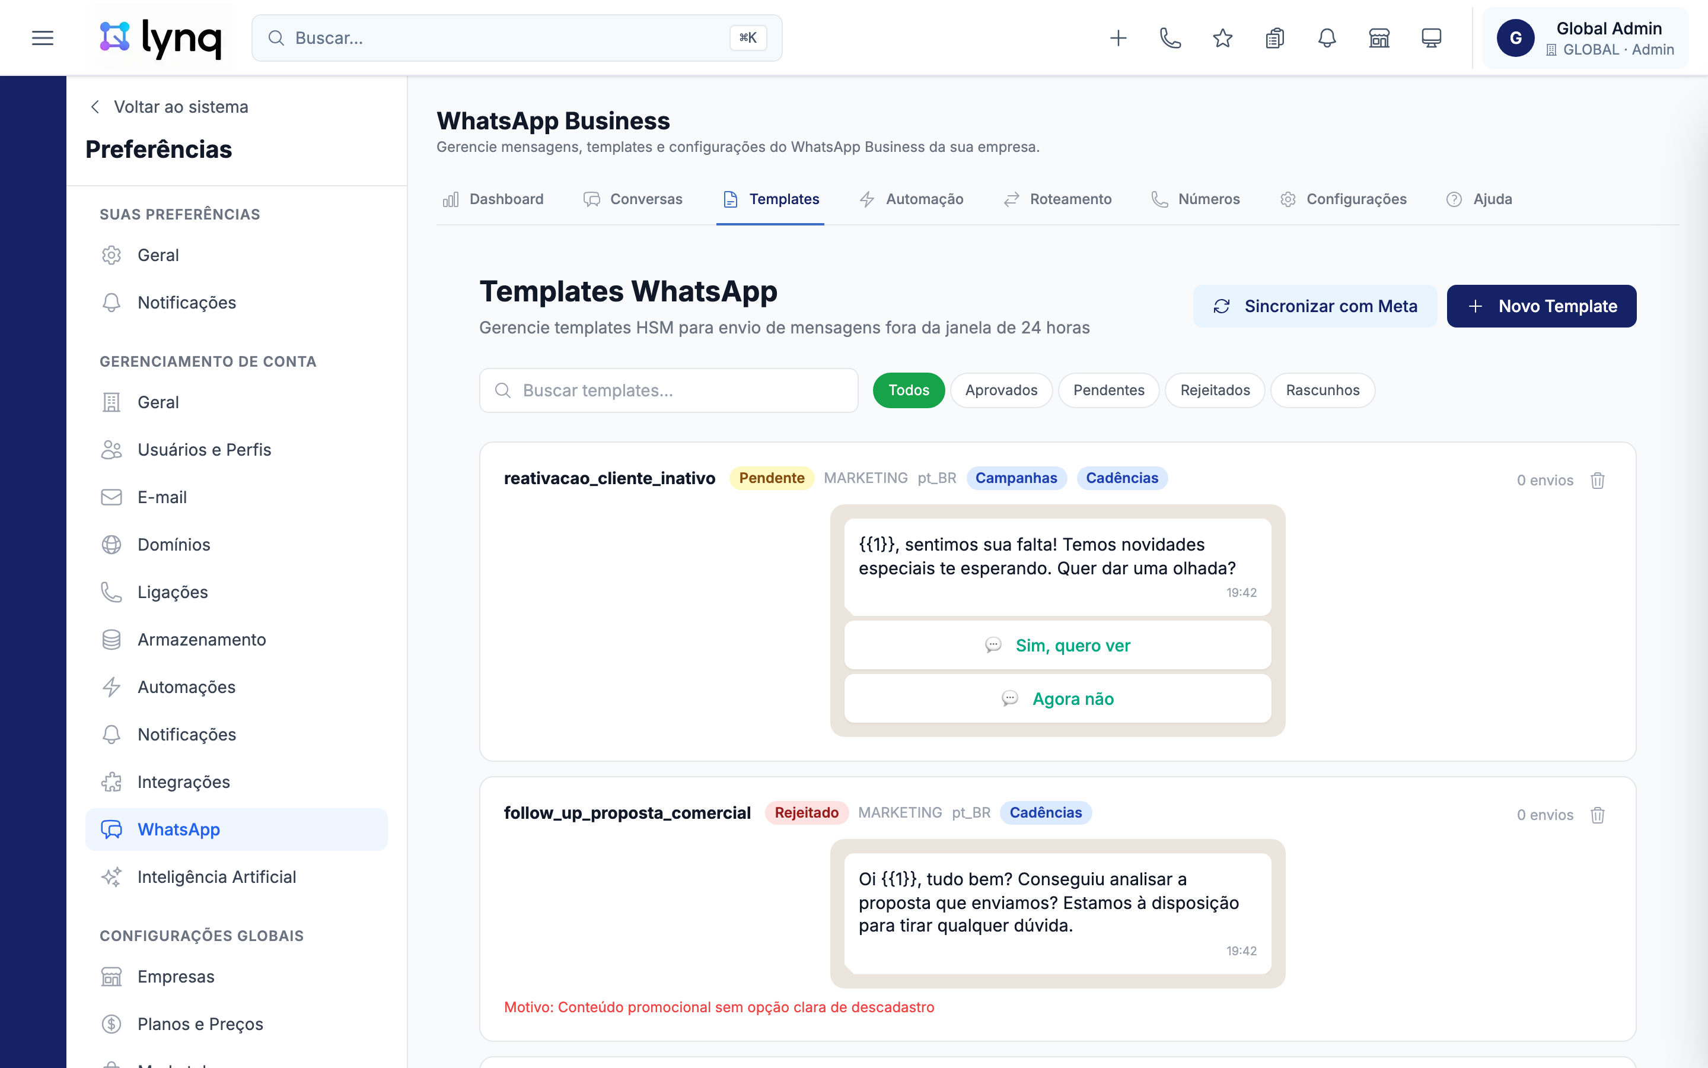Open Notificações under Gerenciamento de Conta
Viewport: 1708px width, 1068px height.
click(237, 735)
